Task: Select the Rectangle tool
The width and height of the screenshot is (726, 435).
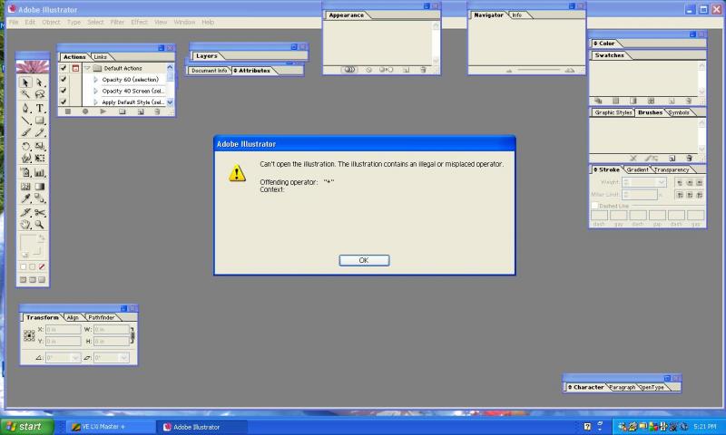Action: pos(40,121)
